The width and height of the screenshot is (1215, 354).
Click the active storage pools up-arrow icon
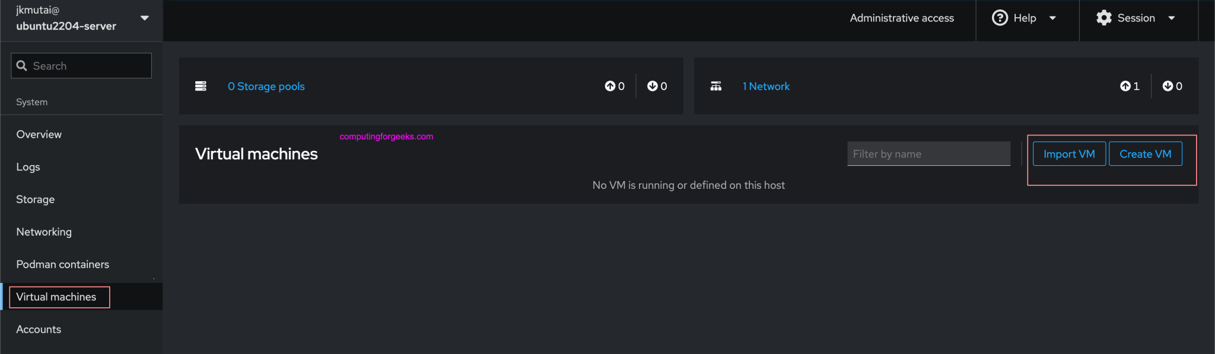click(610, 86)
